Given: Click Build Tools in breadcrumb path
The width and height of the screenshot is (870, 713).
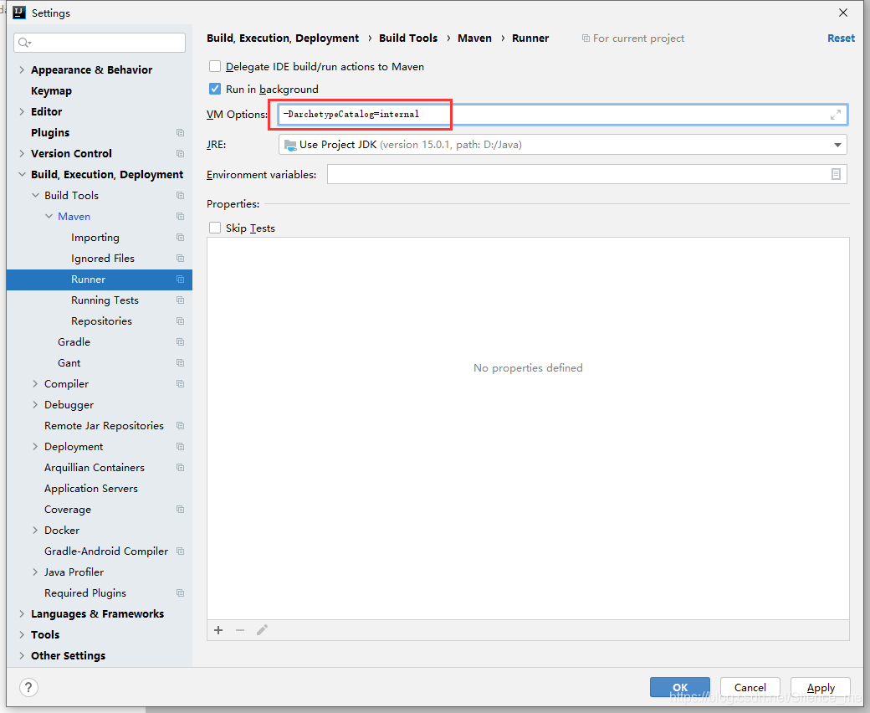Looking at the screenshot, I should pos(408,38).
